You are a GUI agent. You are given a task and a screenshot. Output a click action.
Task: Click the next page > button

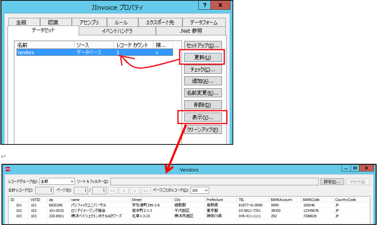pyautogui.click(x=135, y=190)
